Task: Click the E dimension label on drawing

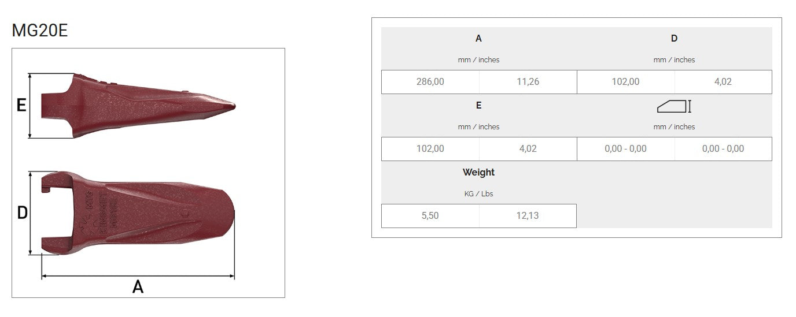Action: click(21, 106)
